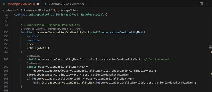Screen dimensions: 212x92
Task: Click the Solidity file icon on UniswapV3Pool.sol tab
Action: (x=4, y=4)
